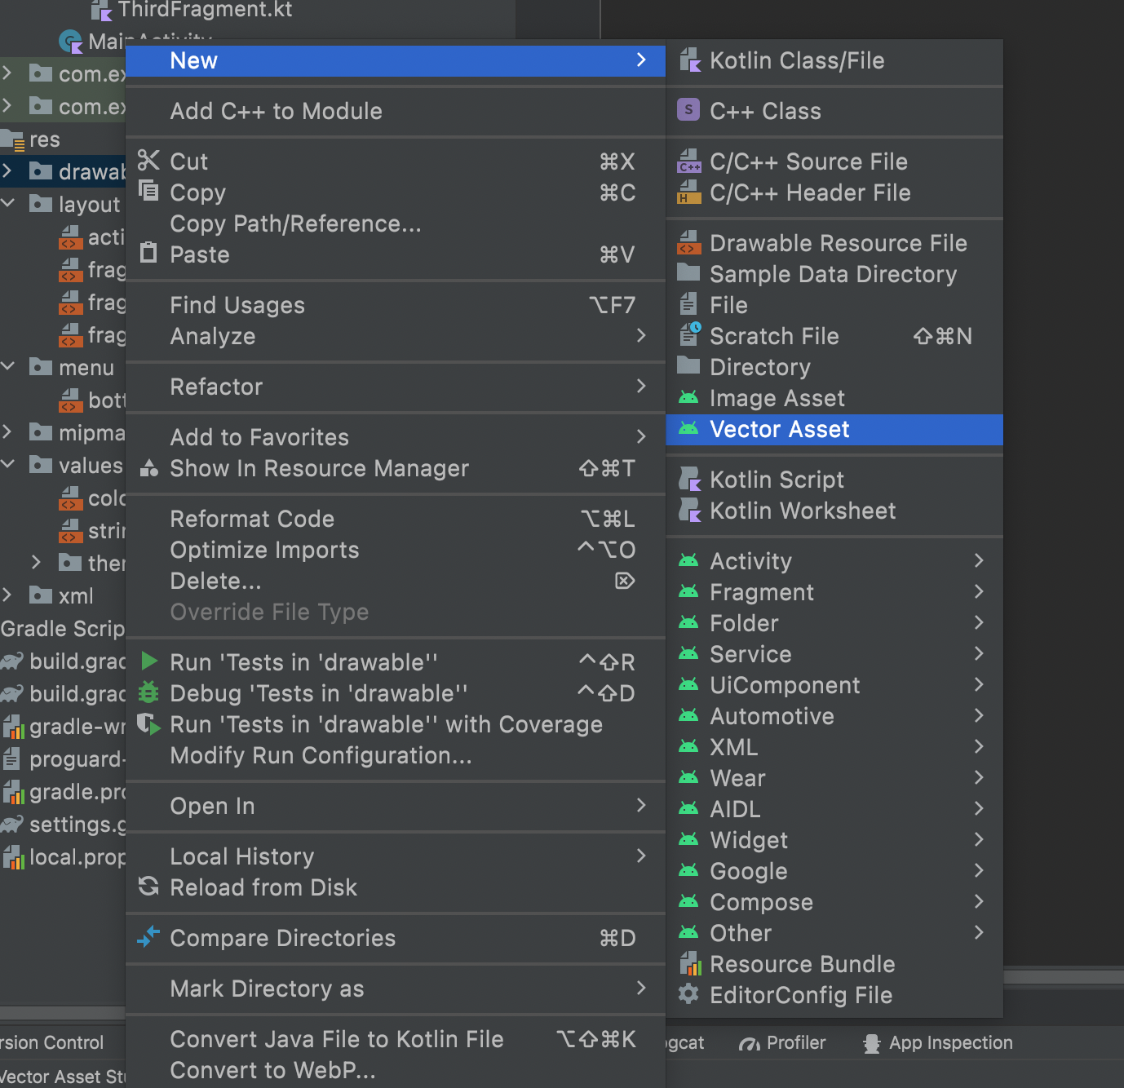Expand the Fragment submenu arrow
Screen dimensions: 1124x1088
click(979, 591)
